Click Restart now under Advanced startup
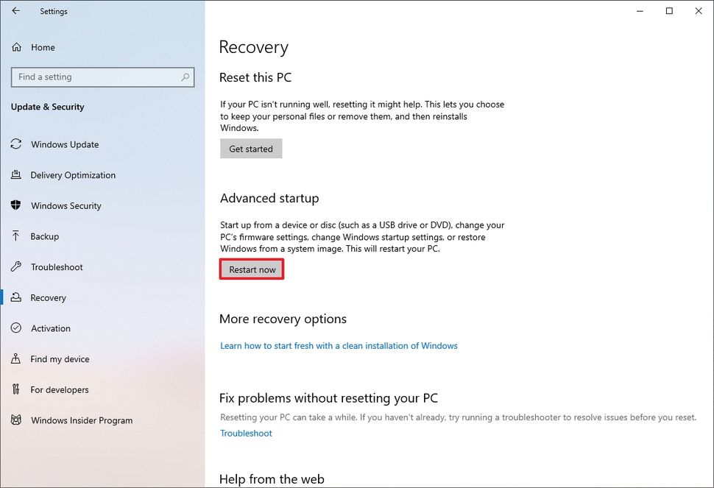The width and height of the screenshot is (714, 488). pyautogui.click(x=251, y=269)
